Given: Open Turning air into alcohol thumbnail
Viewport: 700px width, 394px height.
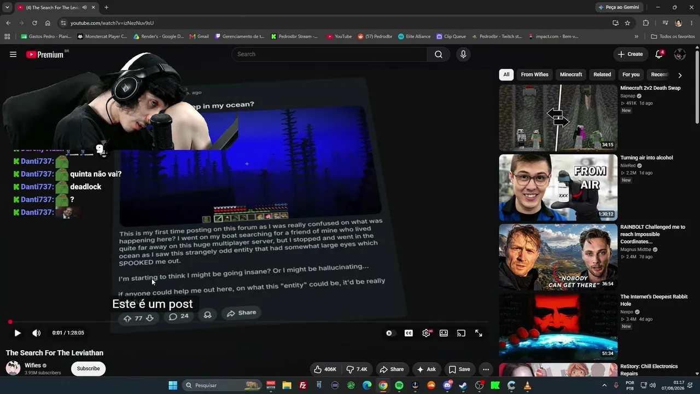Looking at the screenshot, I should 558,188.
